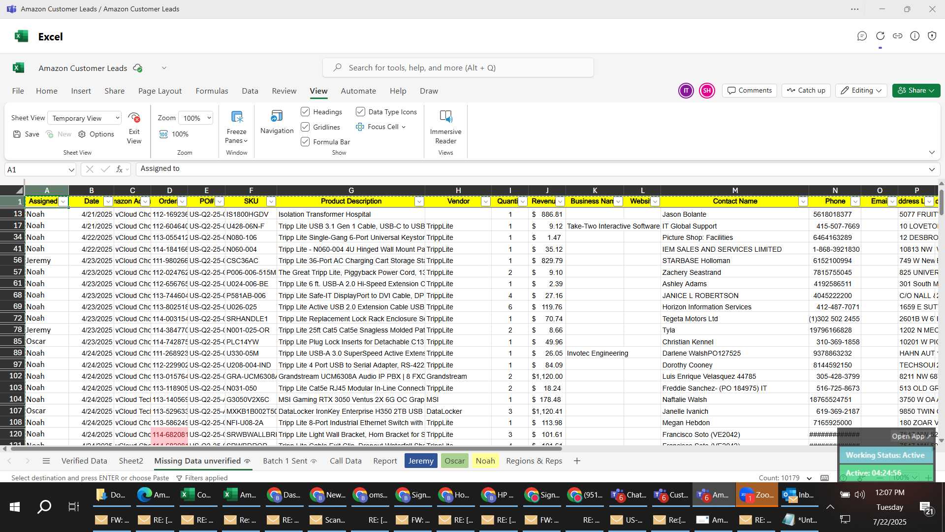Viewport: 945px width, 532px height.
Task: Click the reload tab icon
Action: [x=881, y=36]
